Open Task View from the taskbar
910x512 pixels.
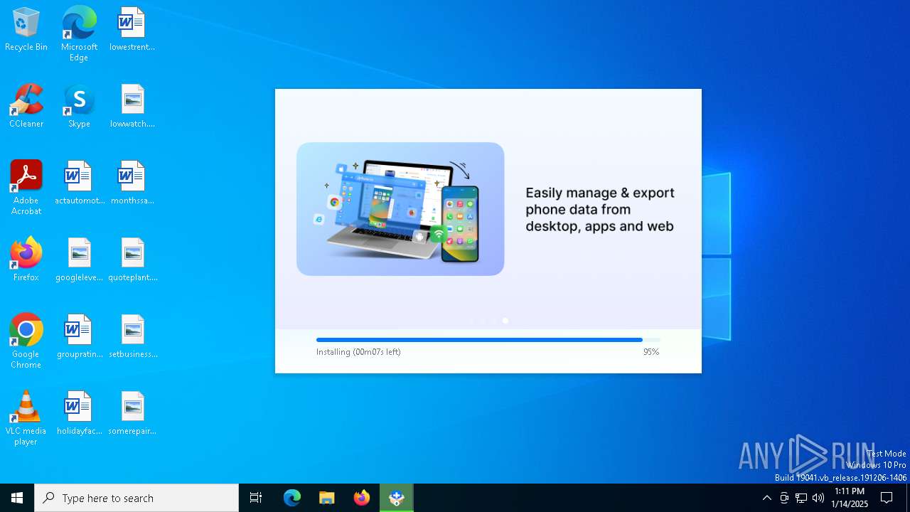click(256, 498)
